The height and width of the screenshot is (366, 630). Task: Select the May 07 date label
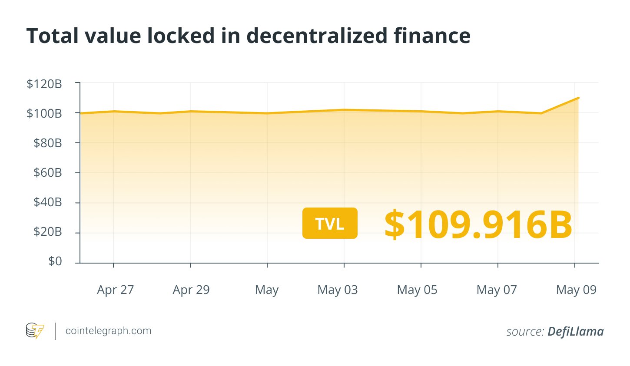tap(497, 290)
